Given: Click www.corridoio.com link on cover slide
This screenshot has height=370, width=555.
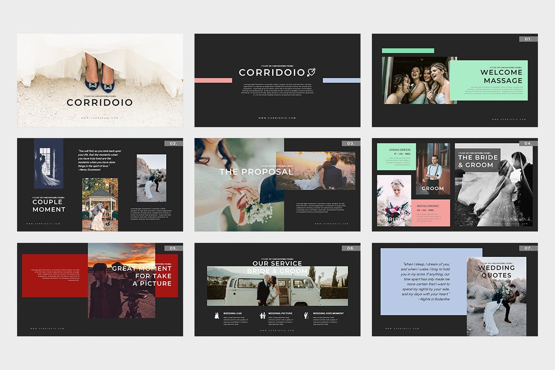Looking at the screenshot, I should point(100,118).
